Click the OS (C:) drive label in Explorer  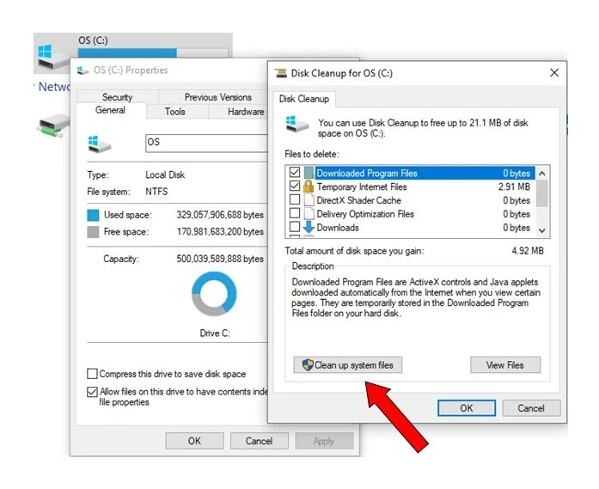(x=93, y=40)
